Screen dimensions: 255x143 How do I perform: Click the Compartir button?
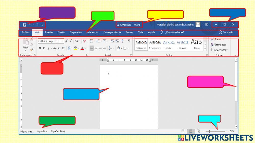(x=226, y=33)
